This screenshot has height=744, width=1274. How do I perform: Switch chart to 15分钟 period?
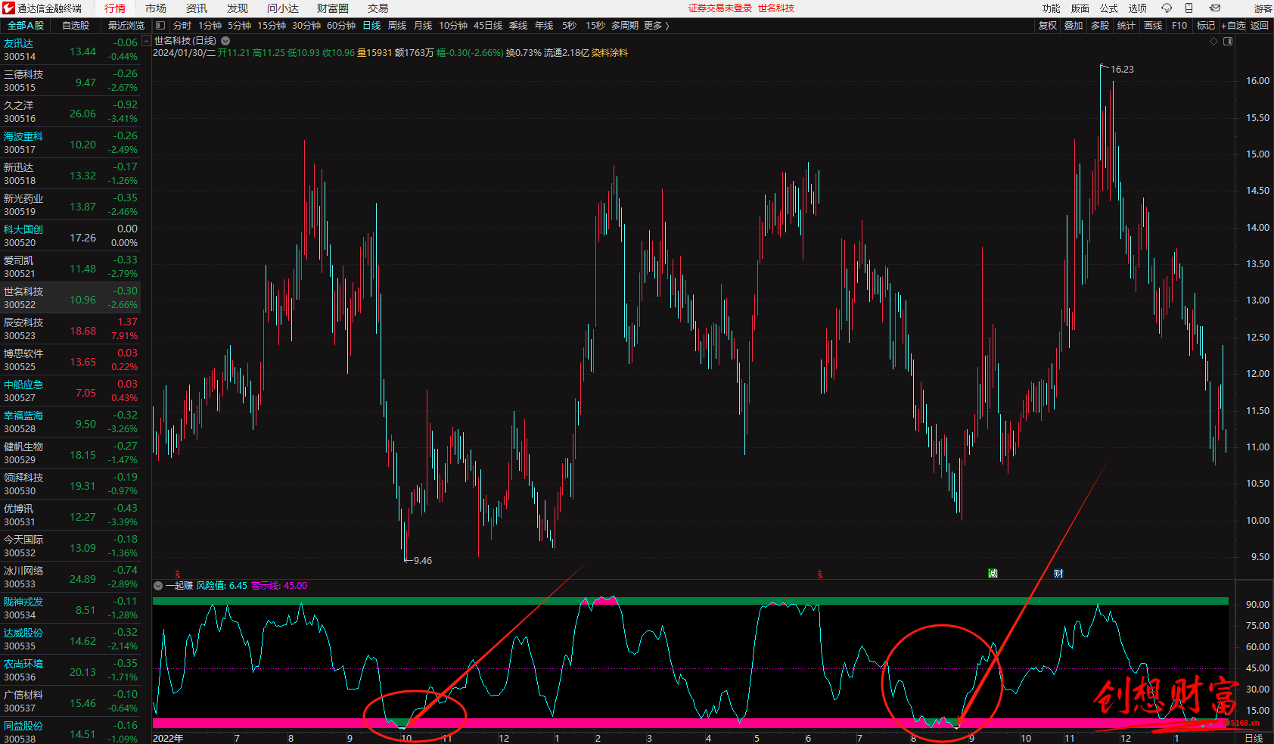coord(272,26)
